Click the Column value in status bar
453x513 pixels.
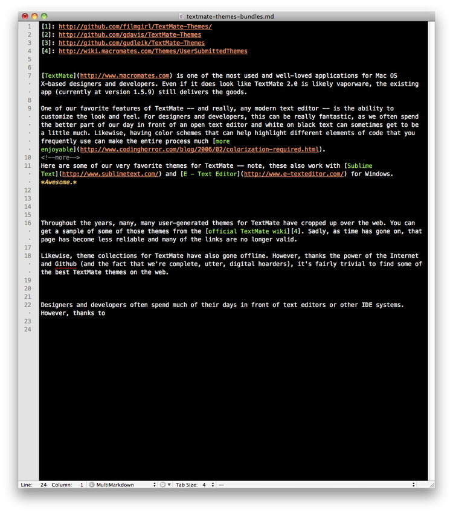(82, 485)
